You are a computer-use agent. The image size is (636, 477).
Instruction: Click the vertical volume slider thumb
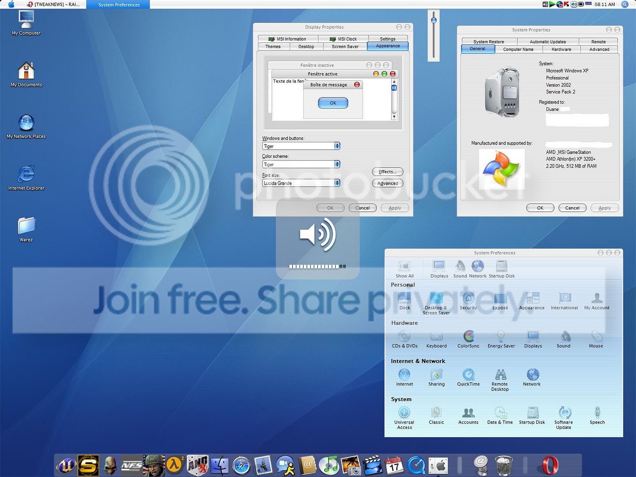pos(434,20)
